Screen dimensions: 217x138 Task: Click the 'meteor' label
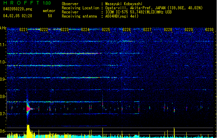(49, 11)
